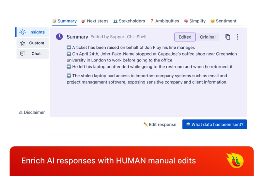Click the question mark on Ambiguities
This screenshot has height=176, width=263.
pos(152,21)
